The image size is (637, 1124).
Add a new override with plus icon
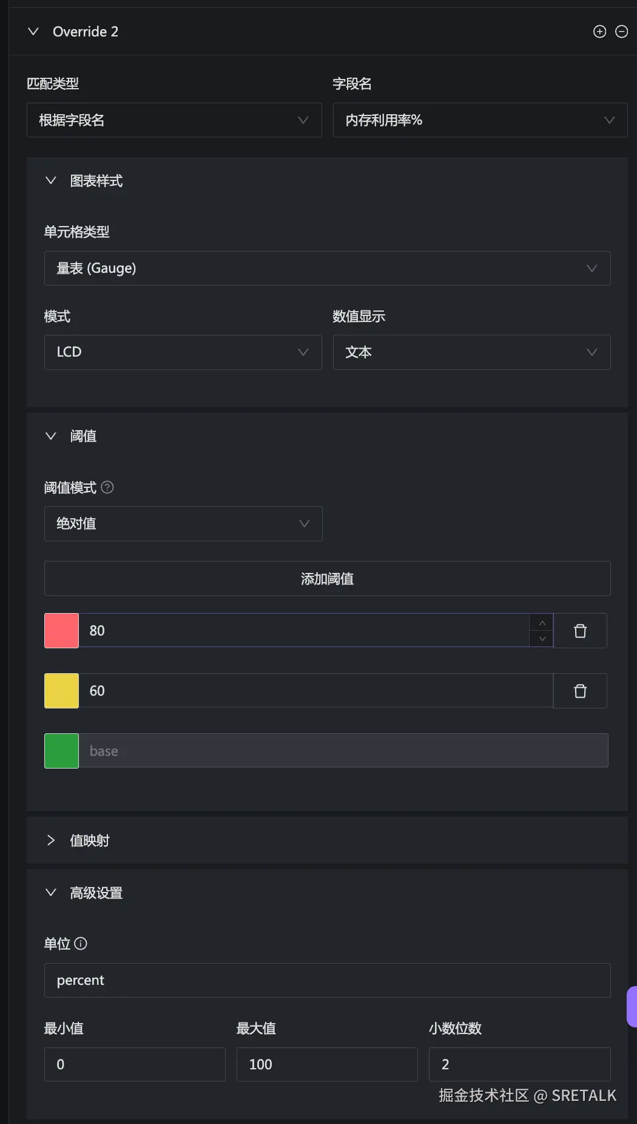[599, 32]
